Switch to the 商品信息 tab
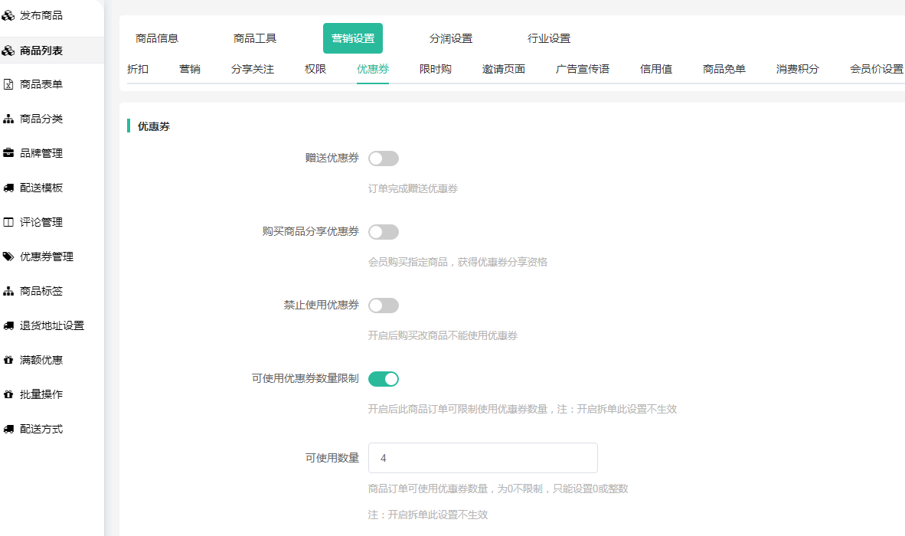 coord(157,38)
